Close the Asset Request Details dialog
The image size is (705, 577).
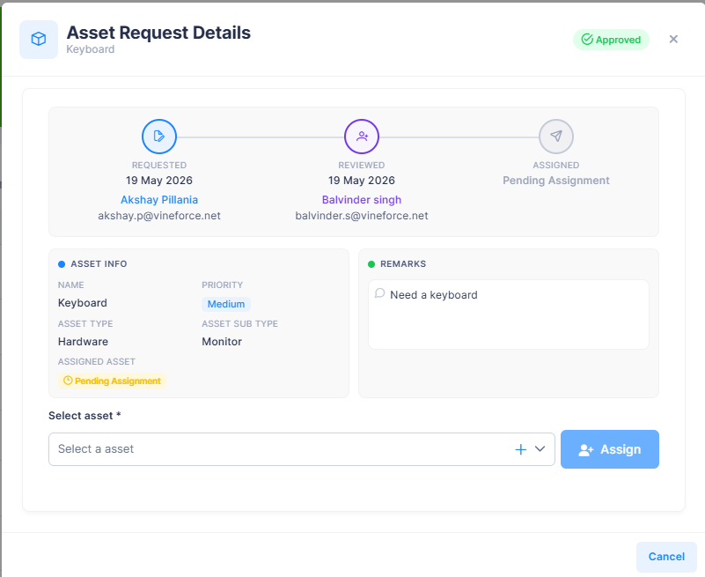coord(673,39)
